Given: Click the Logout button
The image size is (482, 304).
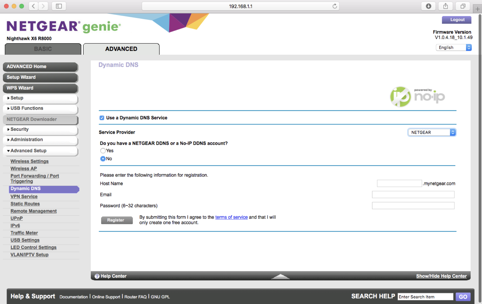Looking at the screenshot, I should 457,20.
